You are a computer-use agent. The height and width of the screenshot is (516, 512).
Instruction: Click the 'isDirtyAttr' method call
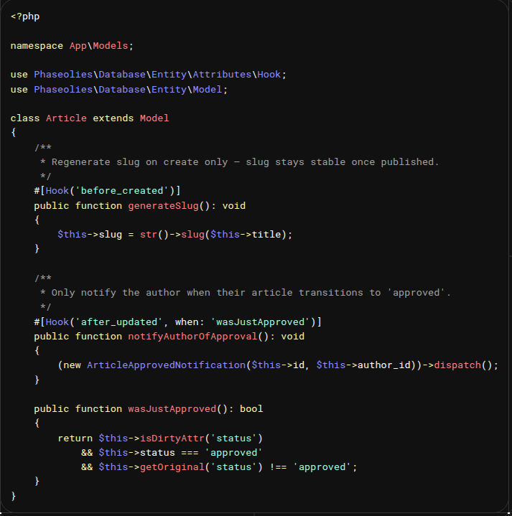(x=172, y=438)
